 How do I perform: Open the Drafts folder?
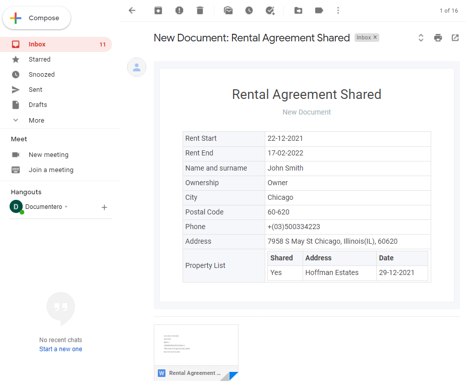coord(38,104)
